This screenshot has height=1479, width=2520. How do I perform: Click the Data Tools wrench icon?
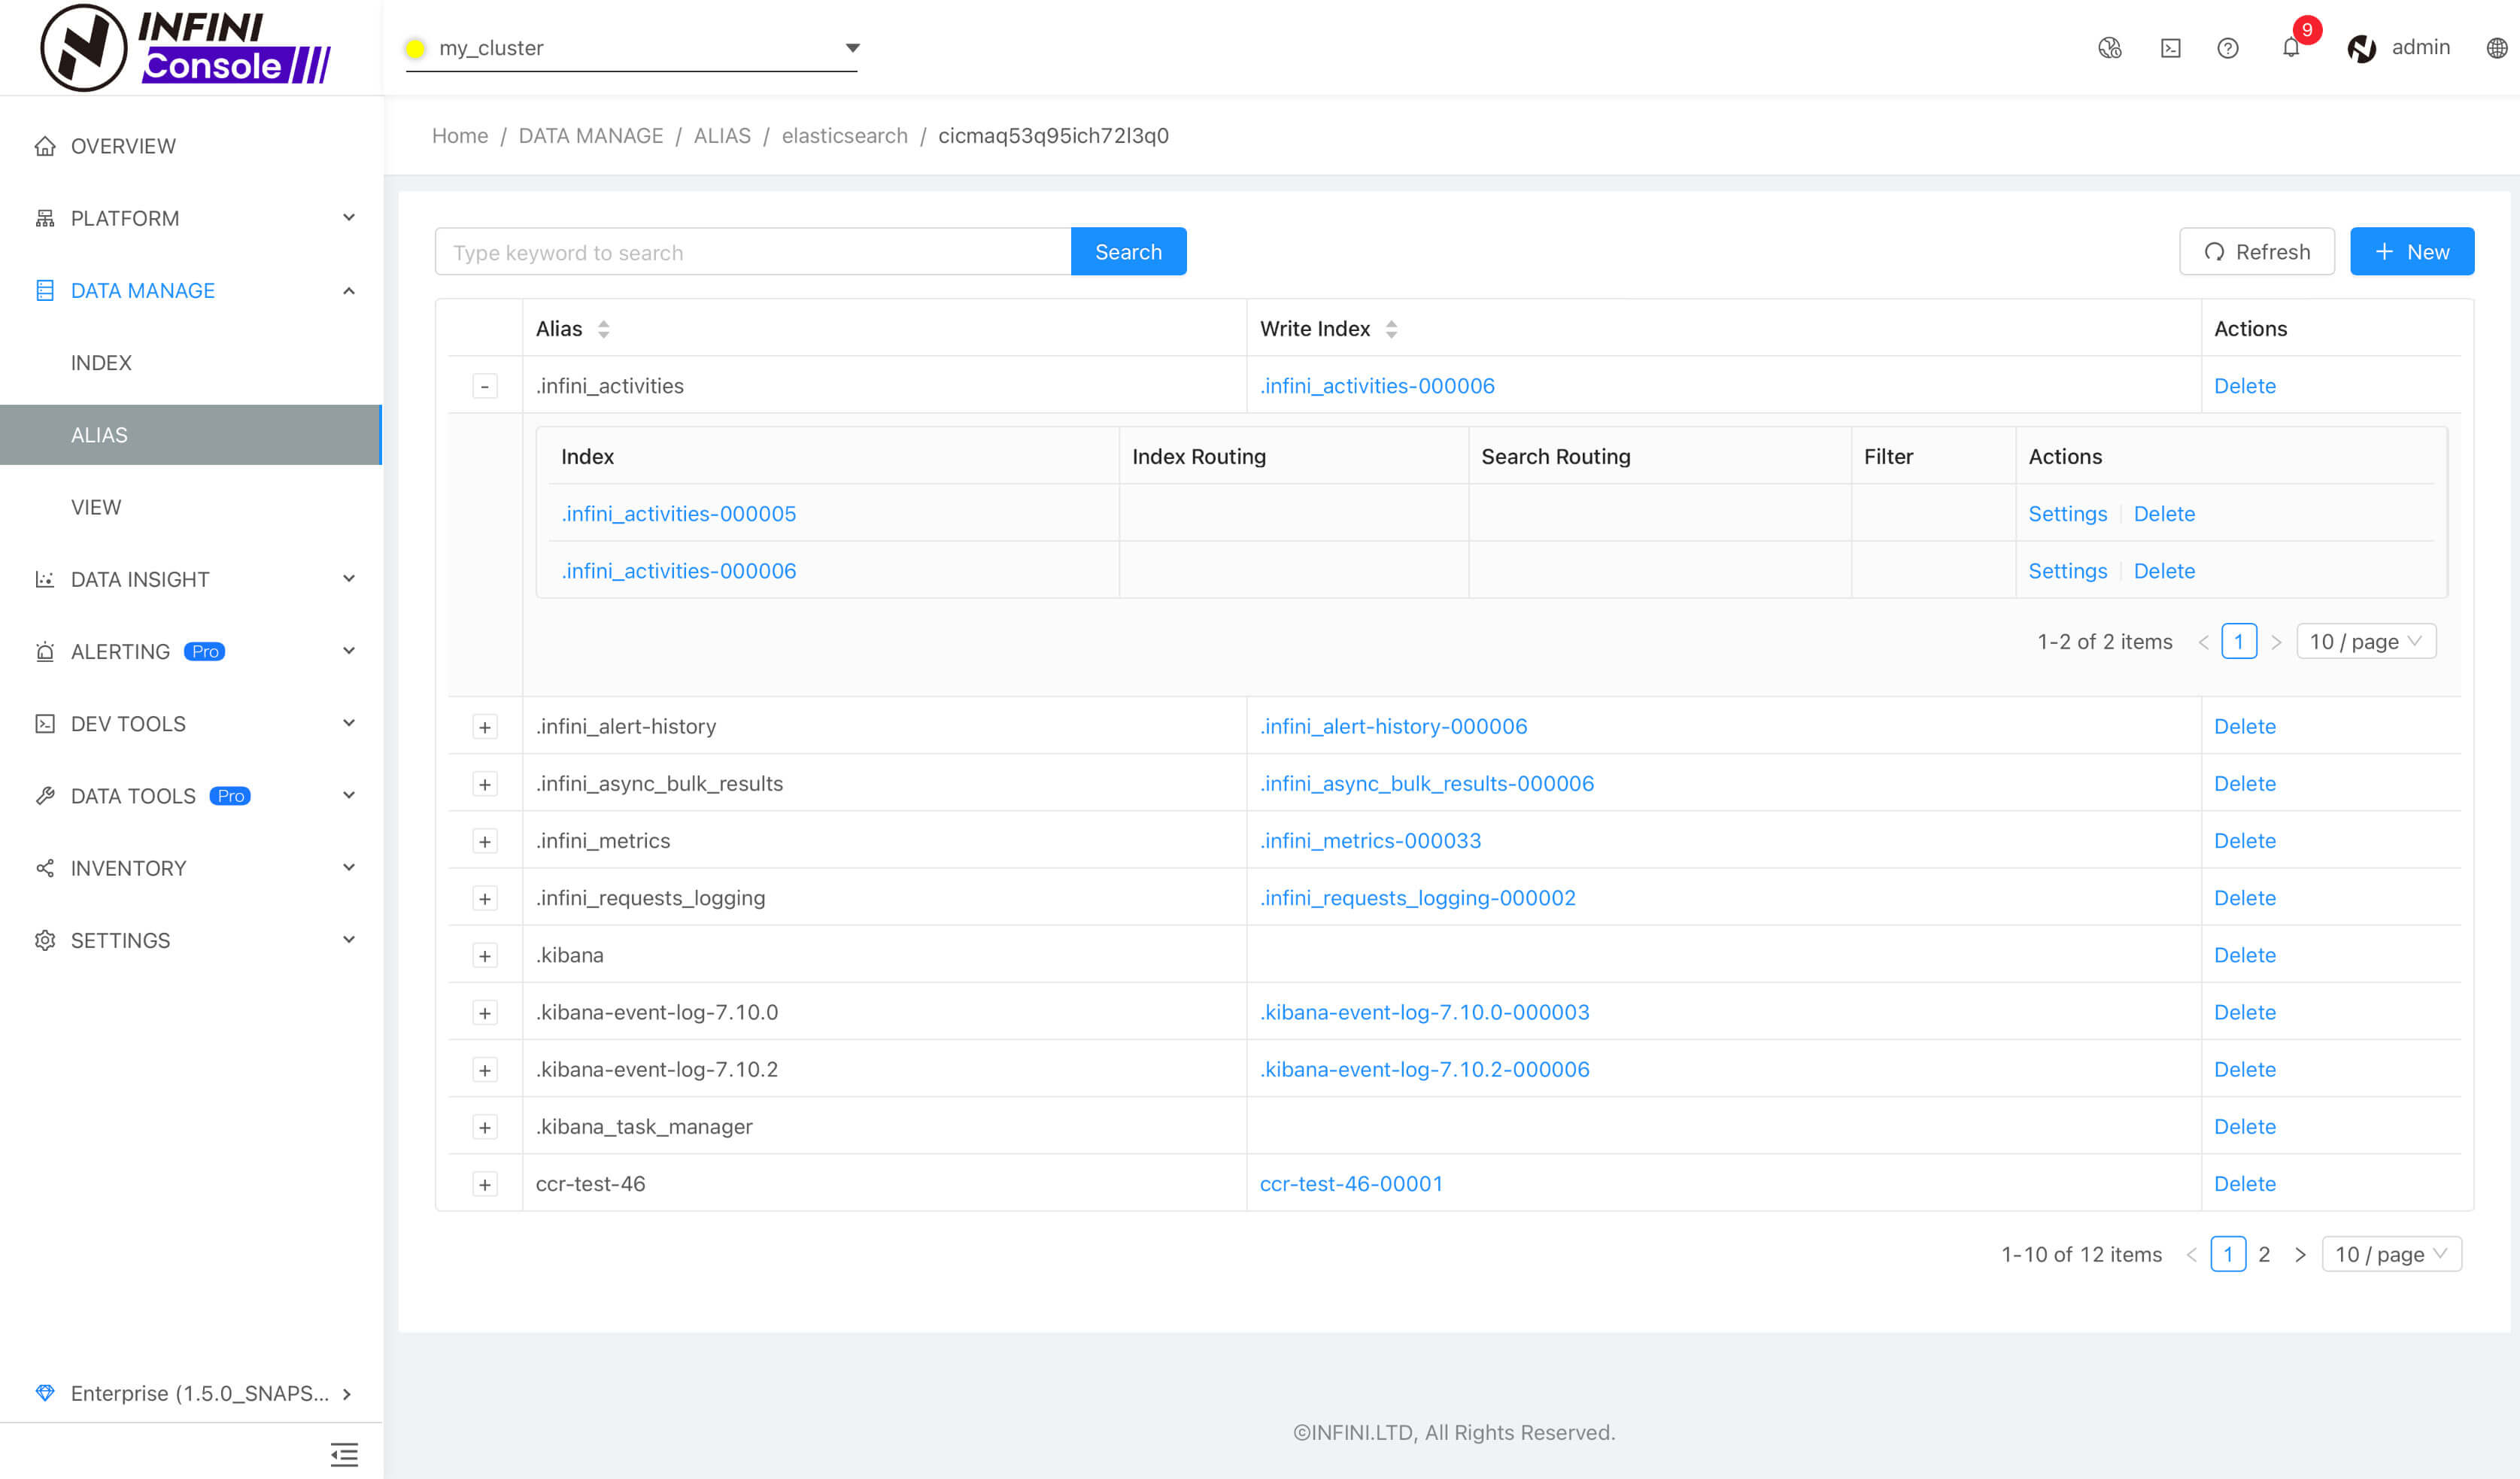[45, 796]
